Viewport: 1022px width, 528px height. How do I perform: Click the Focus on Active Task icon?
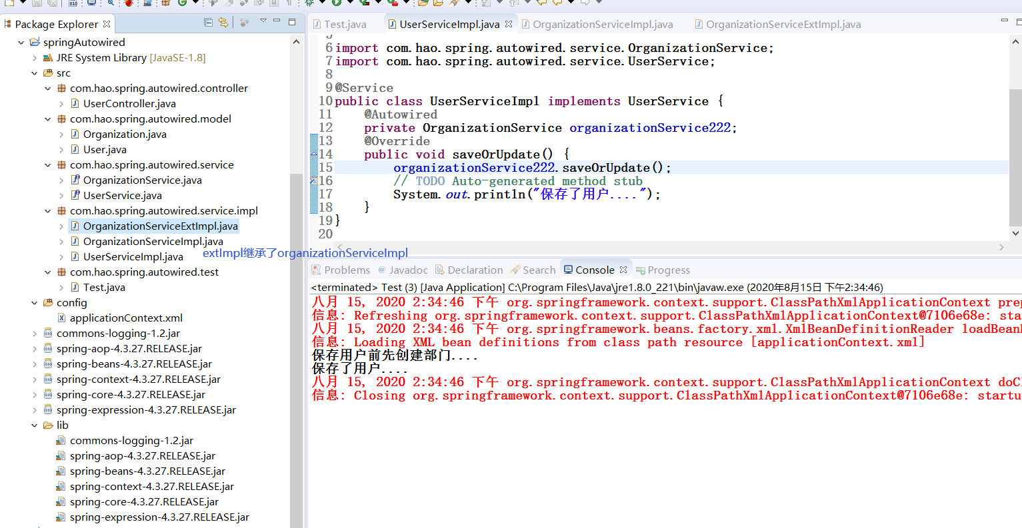tap(244, 23)
